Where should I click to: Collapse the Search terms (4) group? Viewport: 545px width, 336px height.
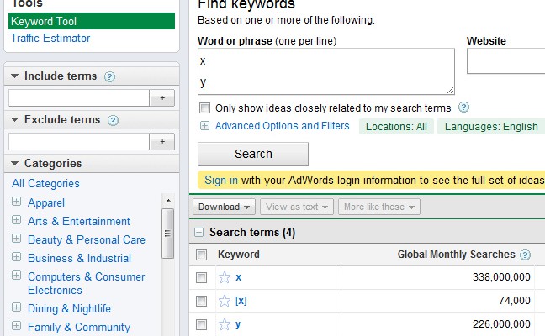pos(198,232)
